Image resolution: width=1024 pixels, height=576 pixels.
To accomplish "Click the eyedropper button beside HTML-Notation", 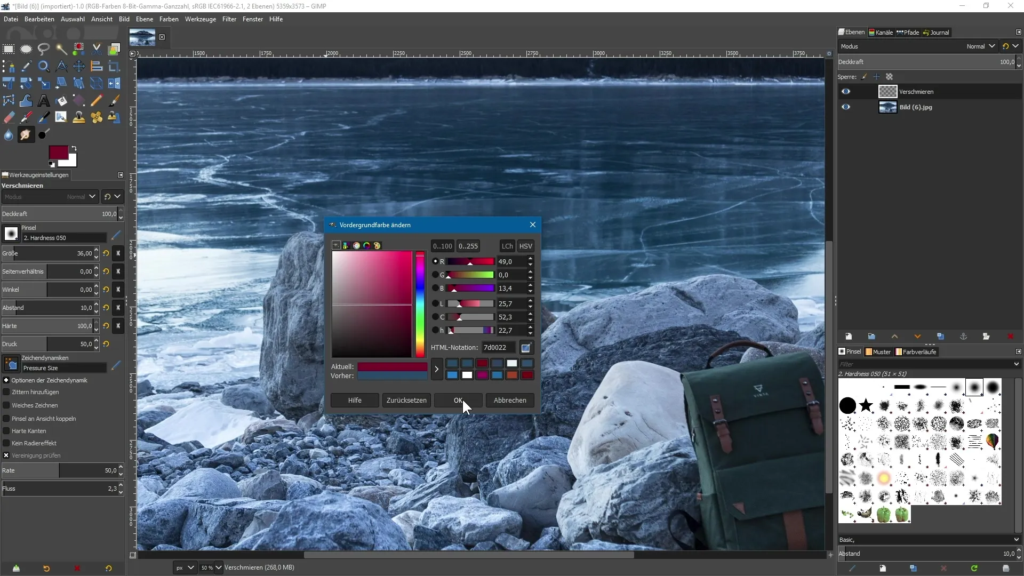I will click(526, 348).
